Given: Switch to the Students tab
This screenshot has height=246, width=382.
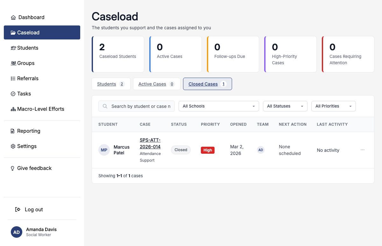Looking at the screenshot, I should point(111,84).
